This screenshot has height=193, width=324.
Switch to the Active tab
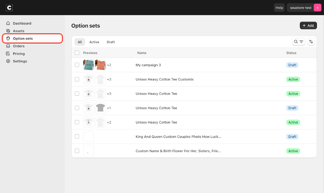coord(94,42)
